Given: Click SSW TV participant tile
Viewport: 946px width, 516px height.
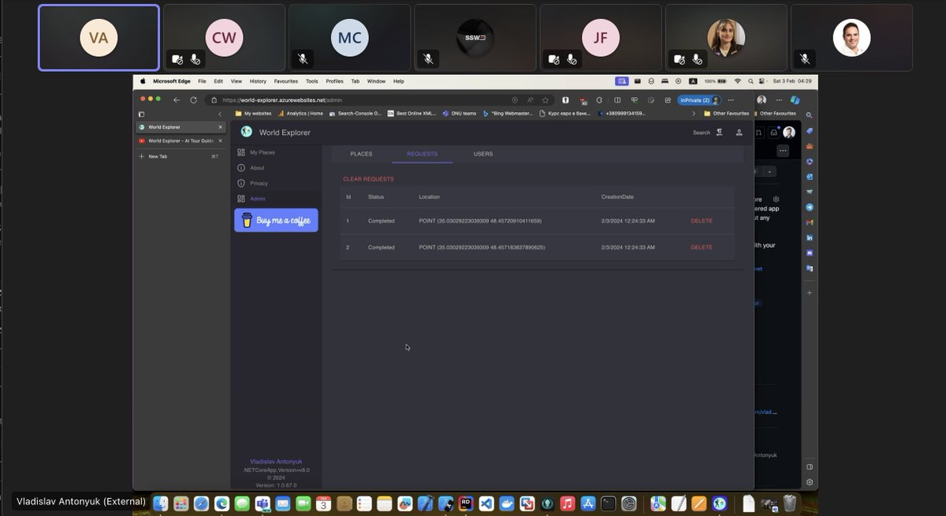Looking at the screenshot, I should coord(475,37).
